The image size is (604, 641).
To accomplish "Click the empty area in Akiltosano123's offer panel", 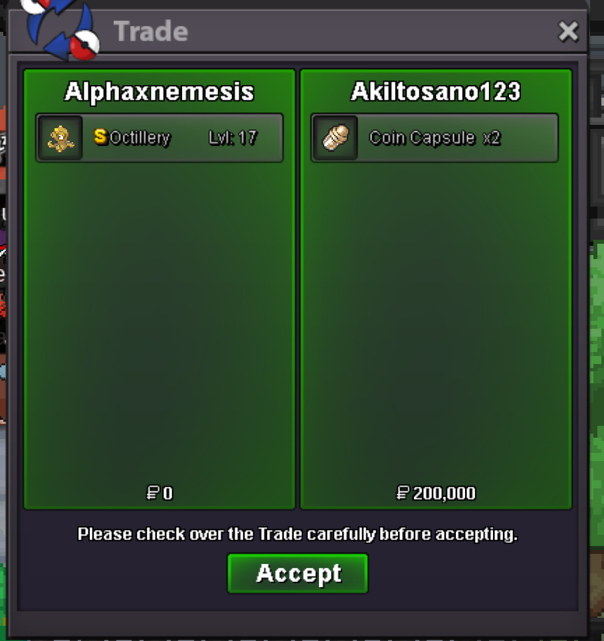I will pos(436,319).
